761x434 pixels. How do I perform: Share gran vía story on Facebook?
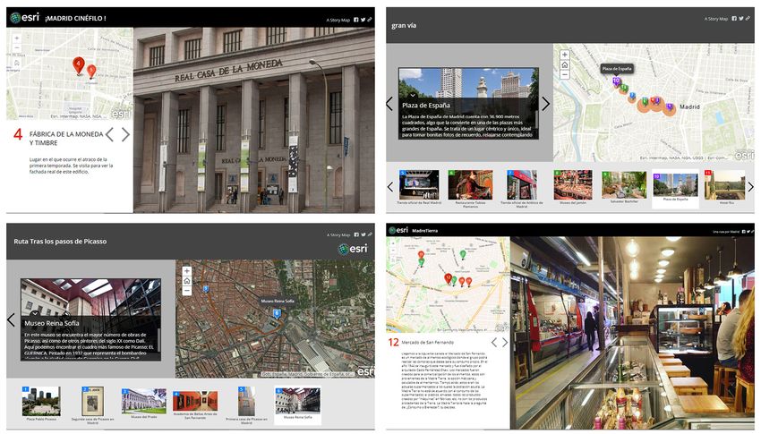734,19
